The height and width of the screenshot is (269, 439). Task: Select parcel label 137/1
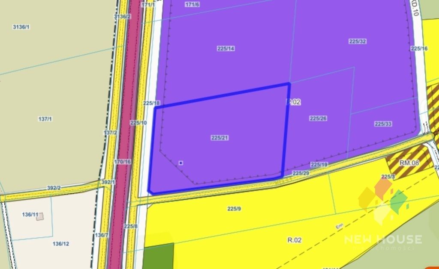45,119
